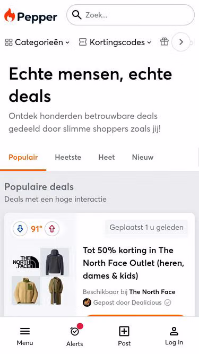Screen dimensions: 199x354
Task: Click the Zoek search input field
Action: tap(131, 15)
